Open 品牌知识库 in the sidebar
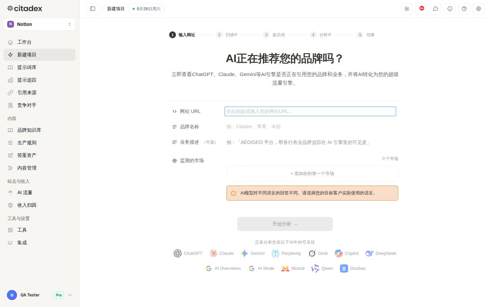491x307 pixels. coord(40,130)
